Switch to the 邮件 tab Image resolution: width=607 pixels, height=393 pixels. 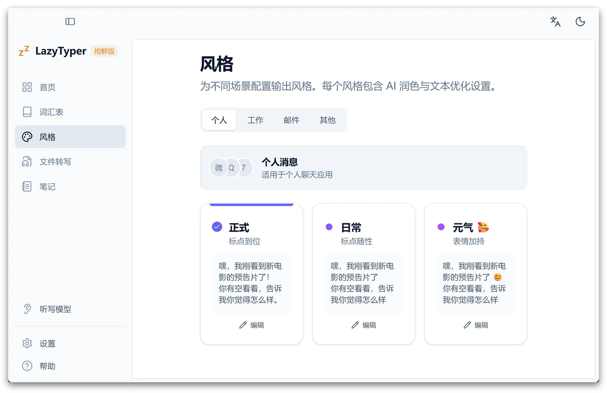click(291, 120)
